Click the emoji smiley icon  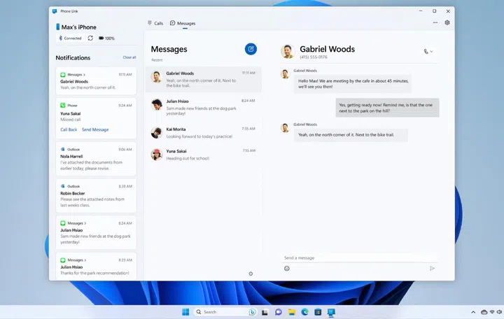tap(287, 269)
